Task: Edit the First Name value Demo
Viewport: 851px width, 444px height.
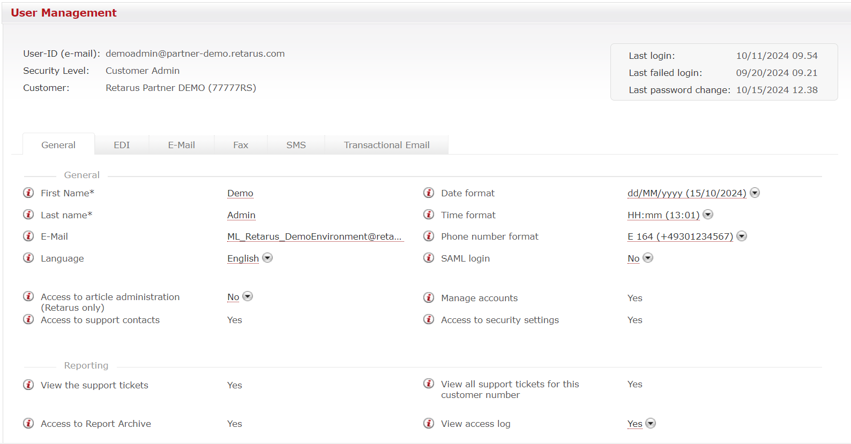Action: coord(240,193)
